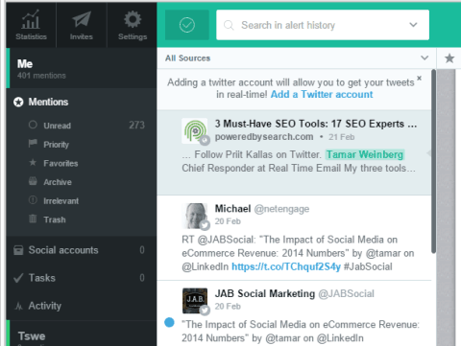Open the Settings gear icon
The height and width of the screenshot is (346, 461).
click(x=133, y=19)
